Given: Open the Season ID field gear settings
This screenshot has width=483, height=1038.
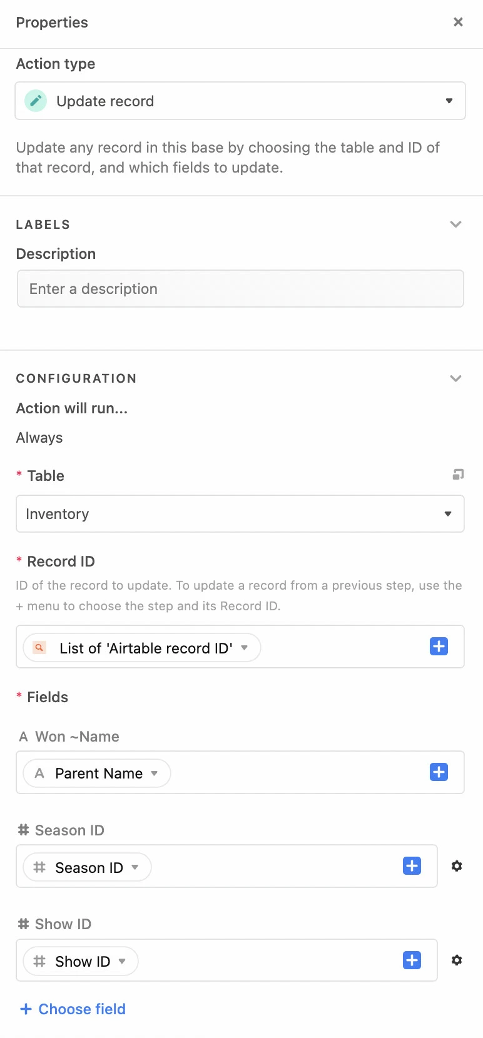Looking at the screenshot, I should [457, 866].
